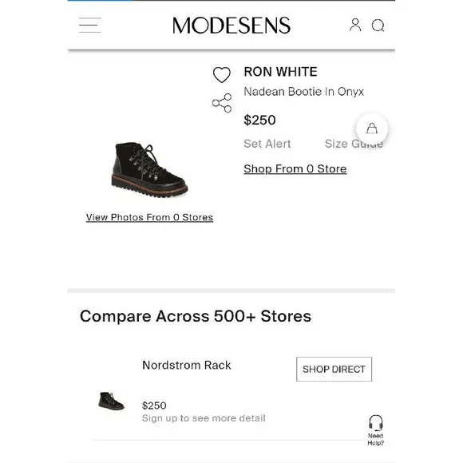The image size is (463, 463).
Task: Click Sign up to see more detail
Action: (204, 418)
